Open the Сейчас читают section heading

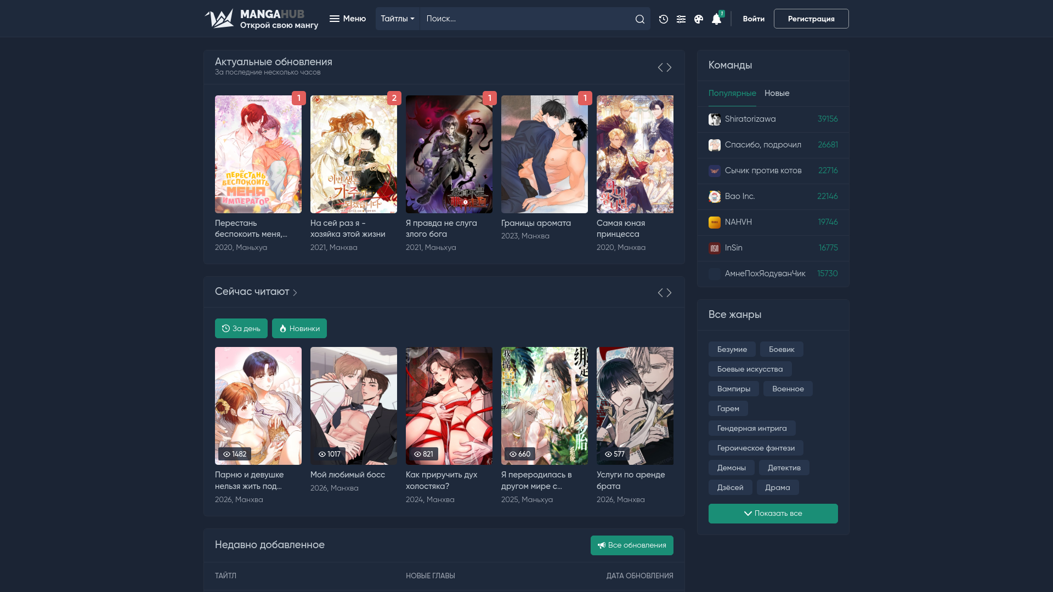256,292
